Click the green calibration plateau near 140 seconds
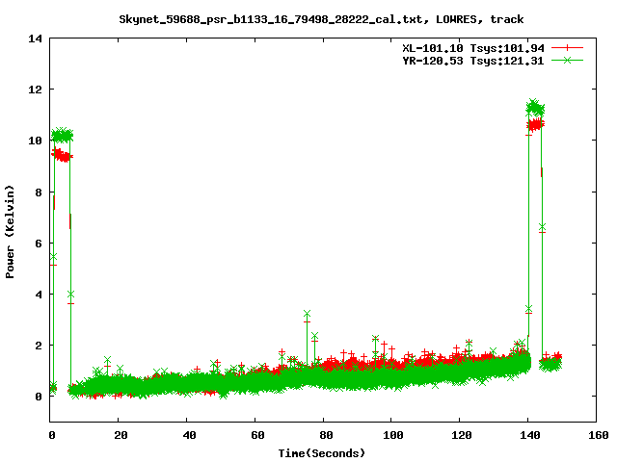 pyautogui.click(x=535, y=108)
